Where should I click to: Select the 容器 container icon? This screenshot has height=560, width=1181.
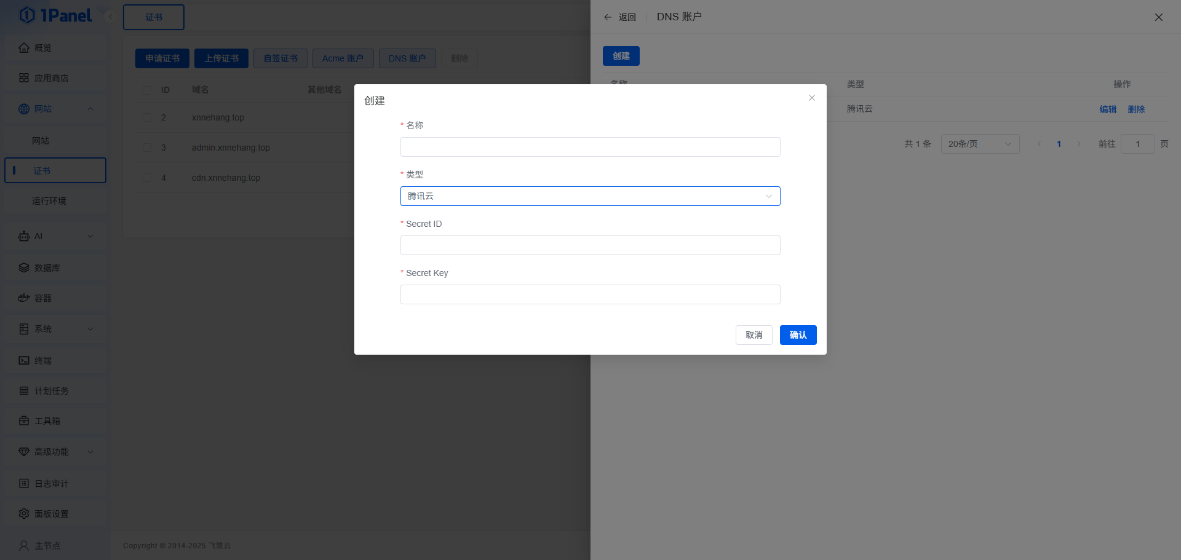click(x=23, y=298)
